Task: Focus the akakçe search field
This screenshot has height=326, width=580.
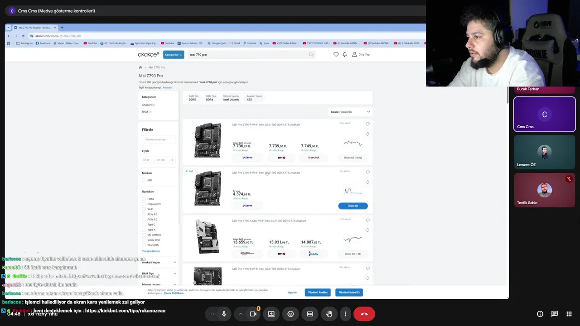Action: pyautogui.click(x=247, y=54)
